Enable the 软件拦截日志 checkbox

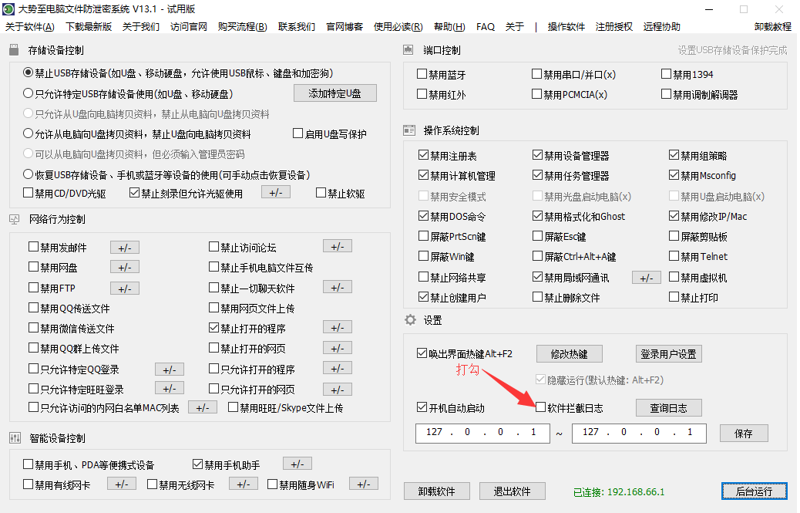pyautogui.click(x=541, y=407)
